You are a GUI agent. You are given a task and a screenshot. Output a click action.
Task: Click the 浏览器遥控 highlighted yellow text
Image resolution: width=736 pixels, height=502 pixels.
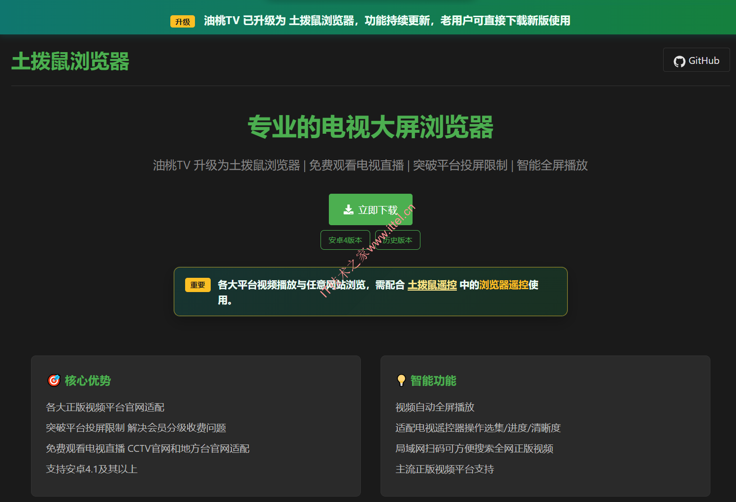504,285
